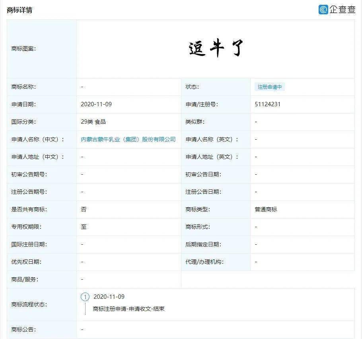Click the 类似群 label
The width and height of the screenshot is (362, 339).
[195, 122]
